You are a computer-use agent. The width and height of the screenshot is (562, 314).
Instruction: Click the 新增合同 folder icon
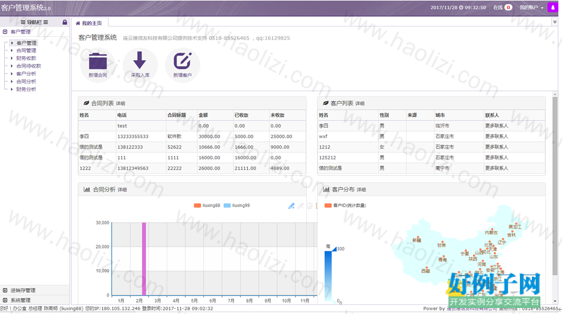click(x=98, y=61)
